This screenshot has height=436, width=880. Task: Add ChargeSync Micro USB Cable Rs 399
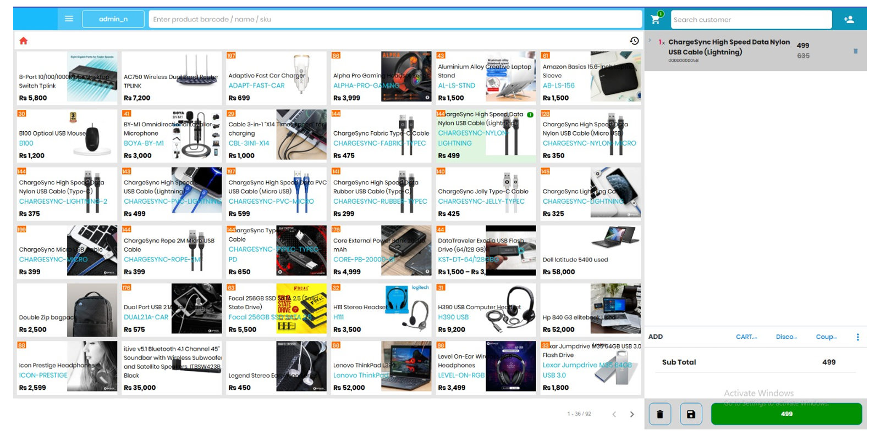coord(67,251)
